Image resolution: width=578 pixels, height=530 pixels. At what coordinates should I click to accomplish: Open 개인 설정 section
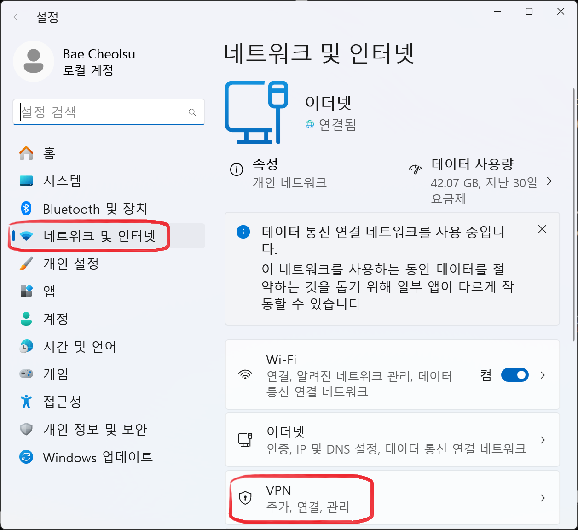click(x=109, y=263)
